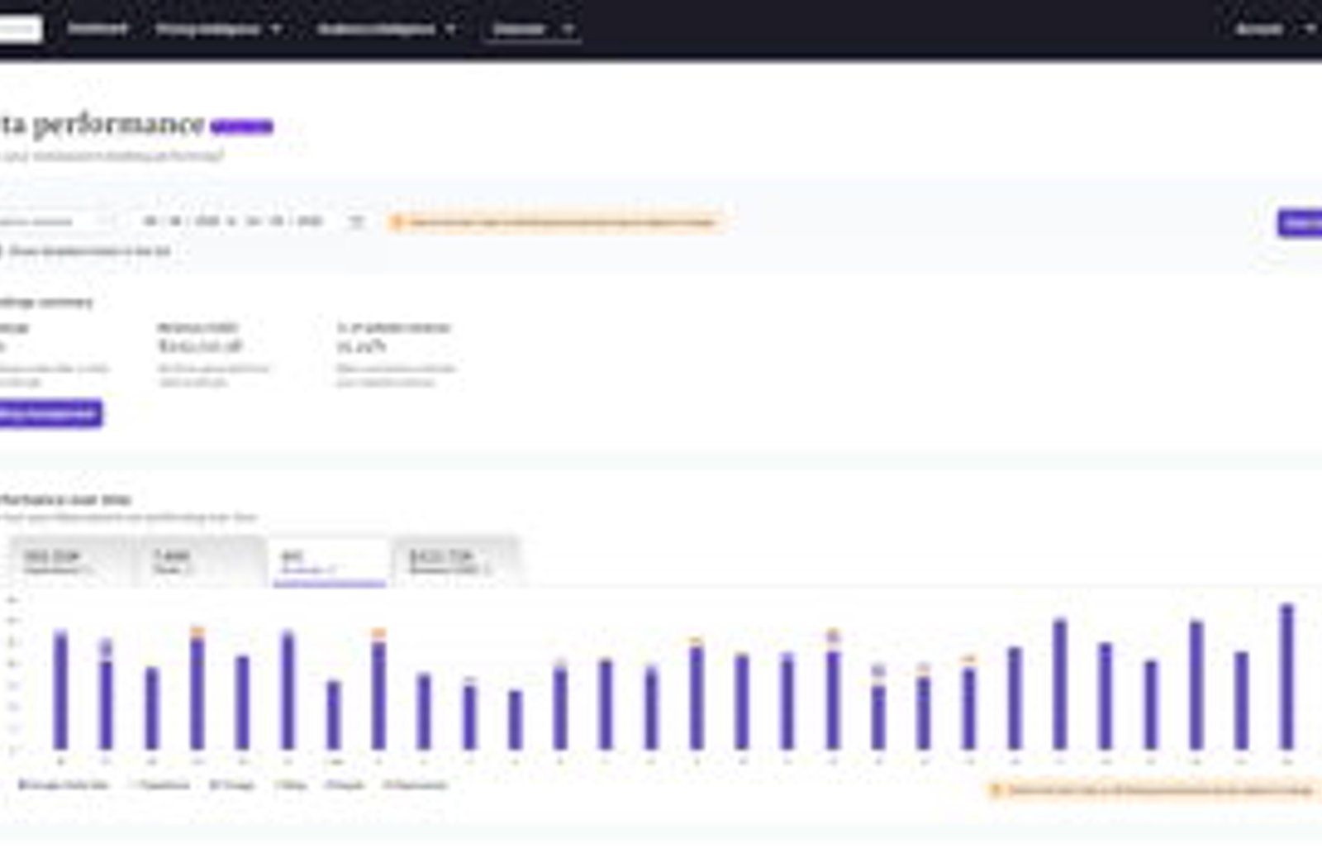Expand the arrow beside Account

[x=1310, y=29]
